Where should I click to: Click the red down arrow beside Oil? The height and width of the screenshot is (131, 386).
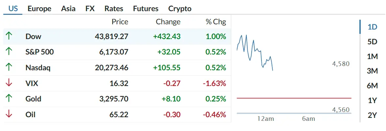[x=9, y=114]
